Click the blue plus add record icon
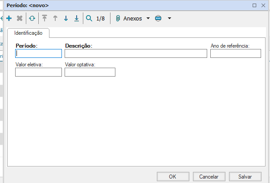This screenshot has width=270, height=183. 9,19
